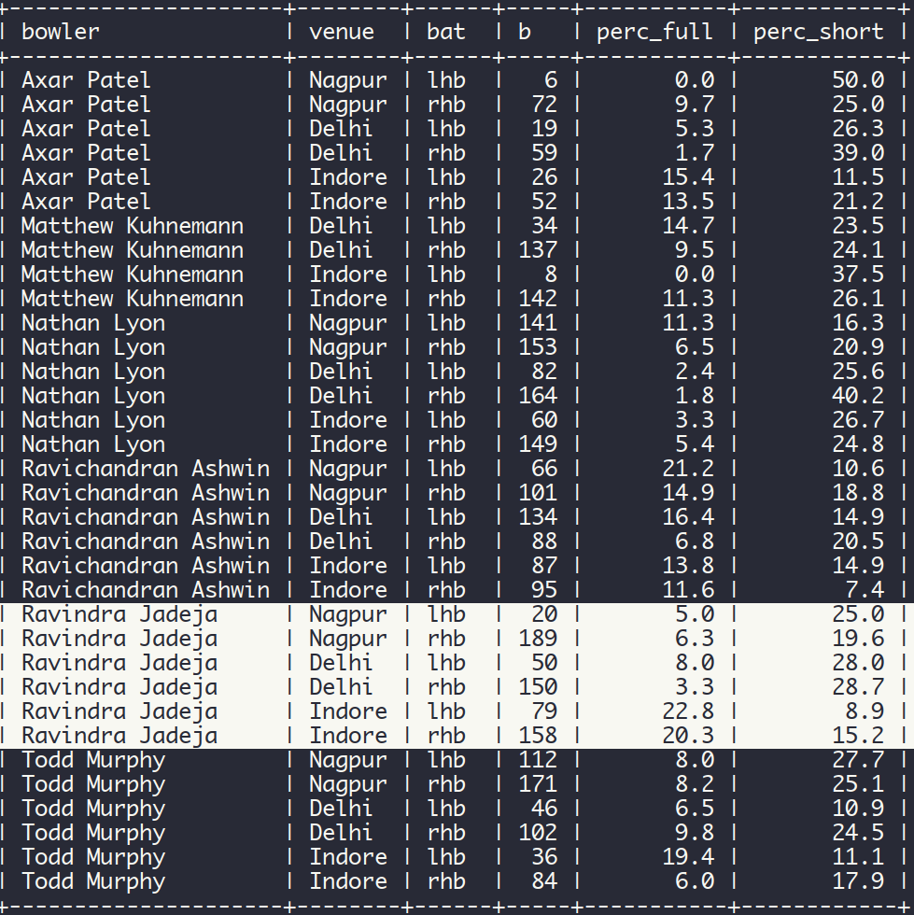Click the perc_full value 22.8
Screen dimensions: 914x915
click(x=688, y=711)
